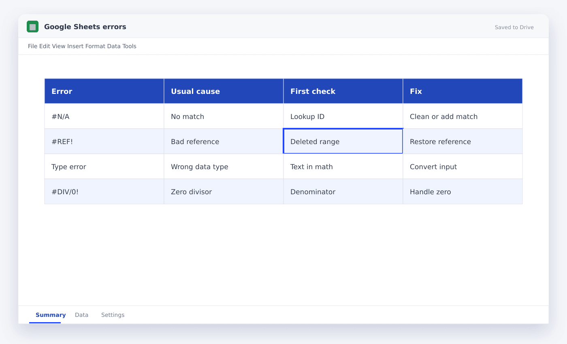The width and height of the screenshot is (567, 344).
Task: Select the Fix column header
Action: click(463, 91)
